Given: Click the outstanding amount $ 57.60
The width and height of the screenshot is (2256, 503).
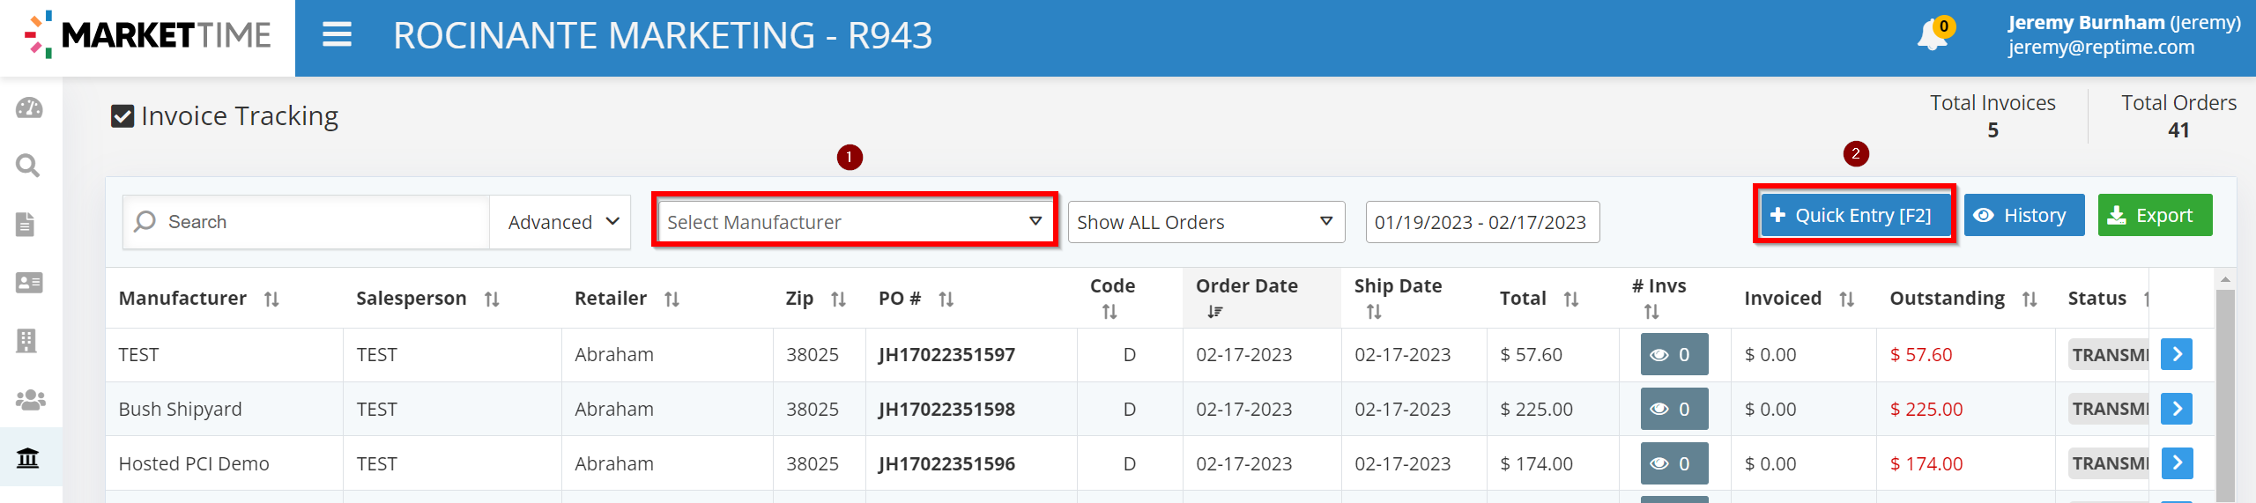Looking at the screenshot, I should click(x=1921, y=354).
